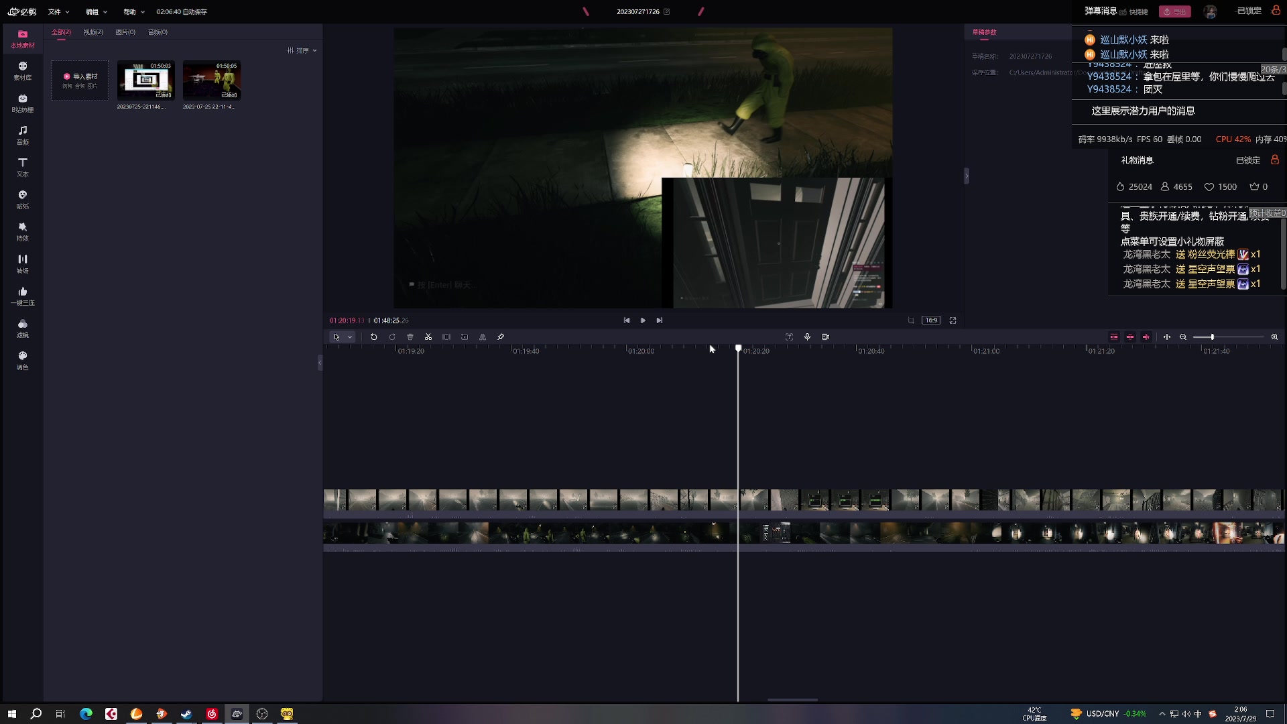The image size is (1287, 724).
Task: Open the 调色 color grading panel
Action: point(22,361)
